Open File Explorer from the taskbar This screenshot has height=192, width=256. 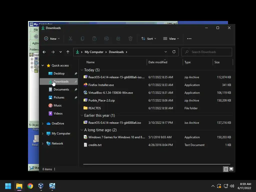pos(19,186)
